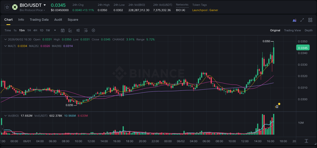Open the chart display settings list icon
The width and height of the screenshot is (317, 148).
86,30
